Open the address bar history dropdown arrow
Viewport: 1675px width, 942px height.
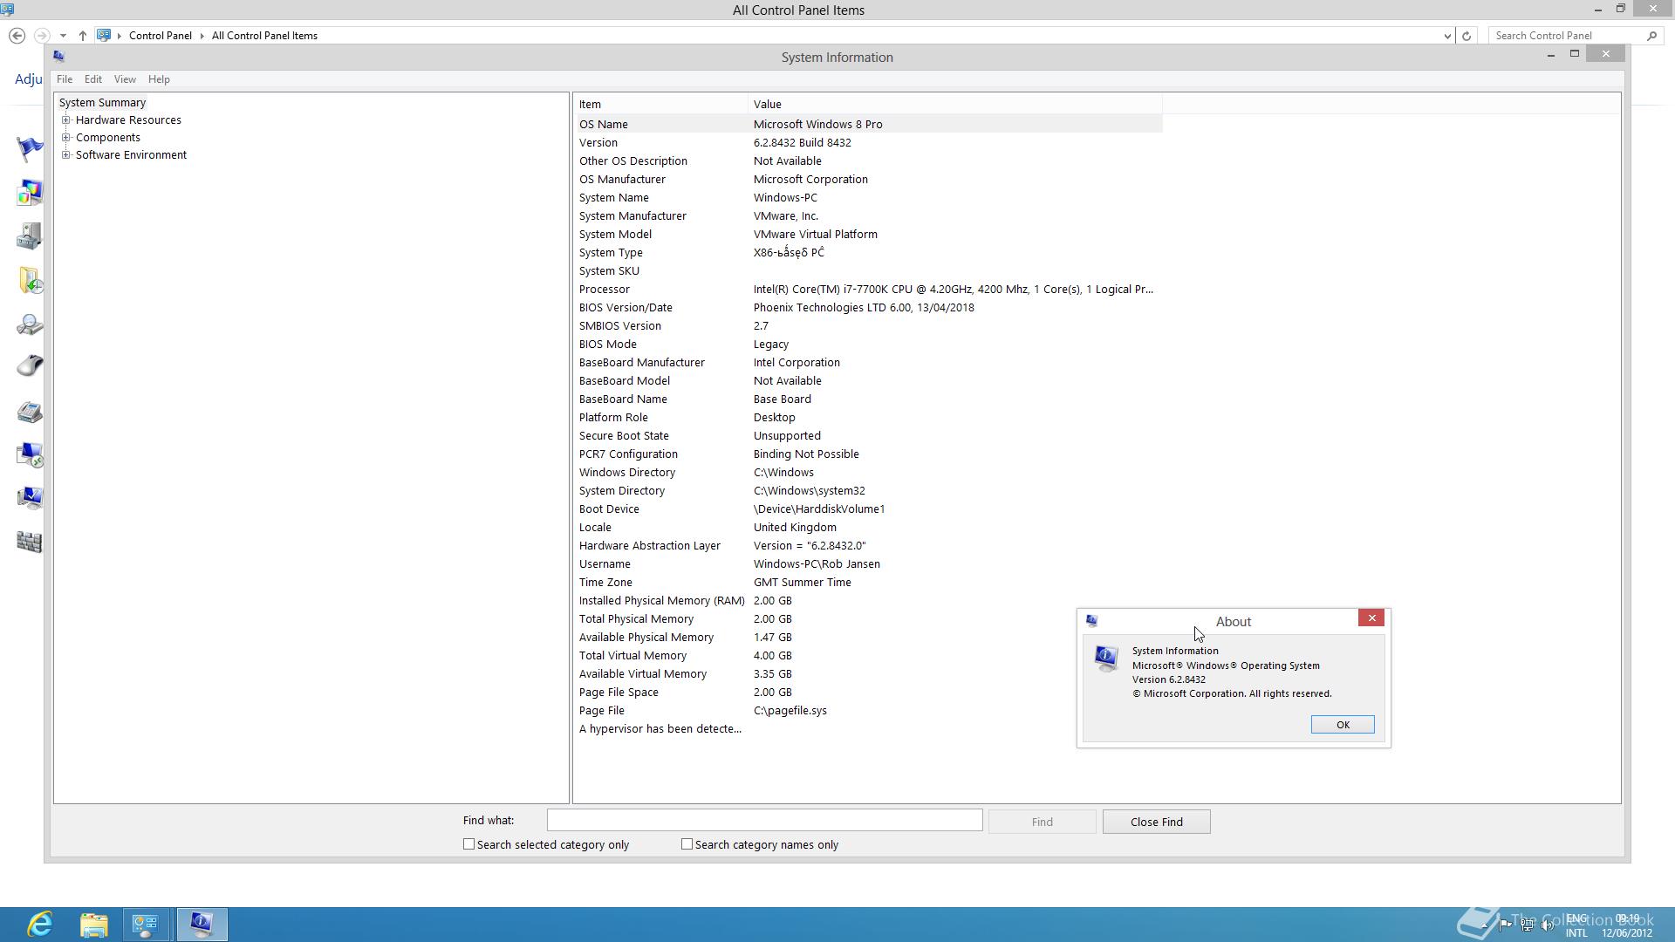(x=1447, y=36)
